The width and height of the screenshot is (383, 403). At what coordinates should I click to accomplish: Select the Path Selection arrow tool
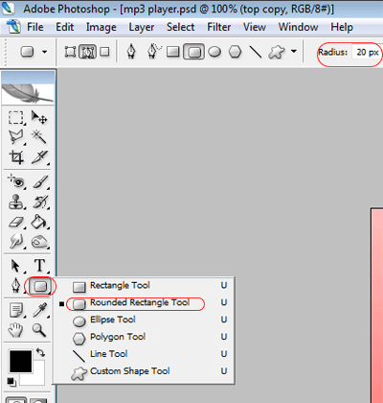coord(15,266)
